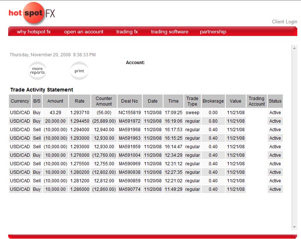301x239 pixels.
Task: Select deal number NC155819 cell
Action: 130,113
